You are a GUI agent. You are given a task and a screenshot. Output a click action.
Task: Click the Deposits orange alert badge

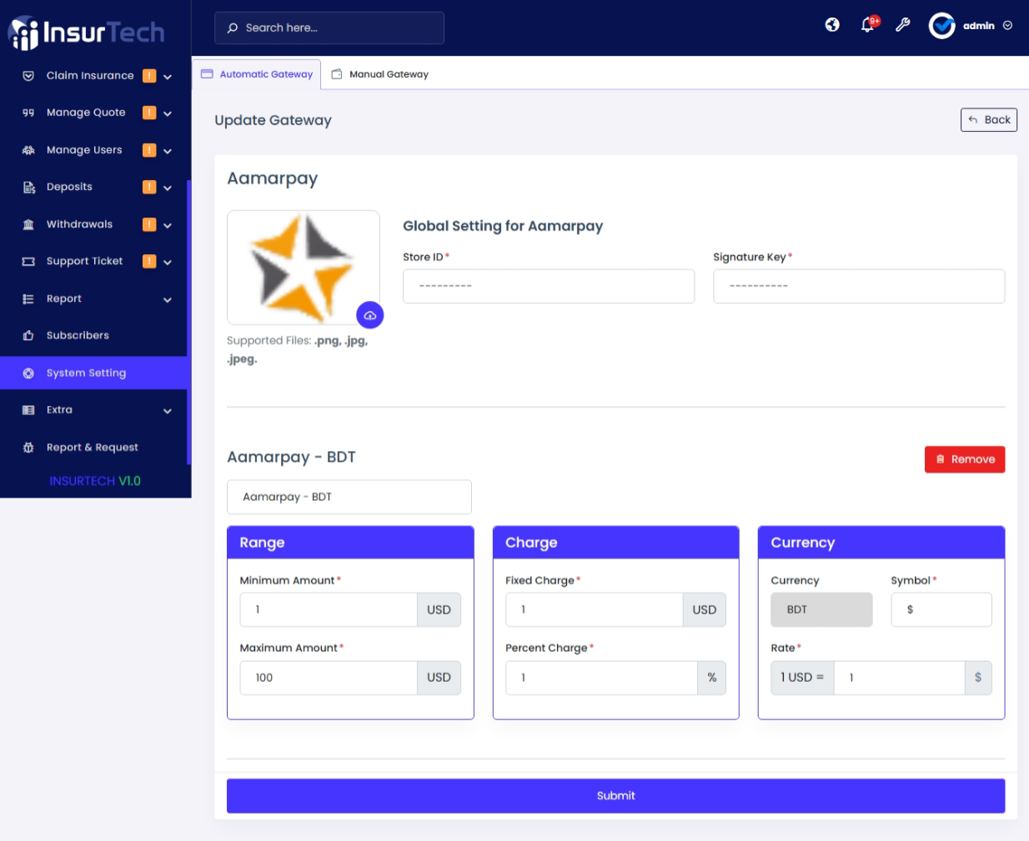(149, 187)
